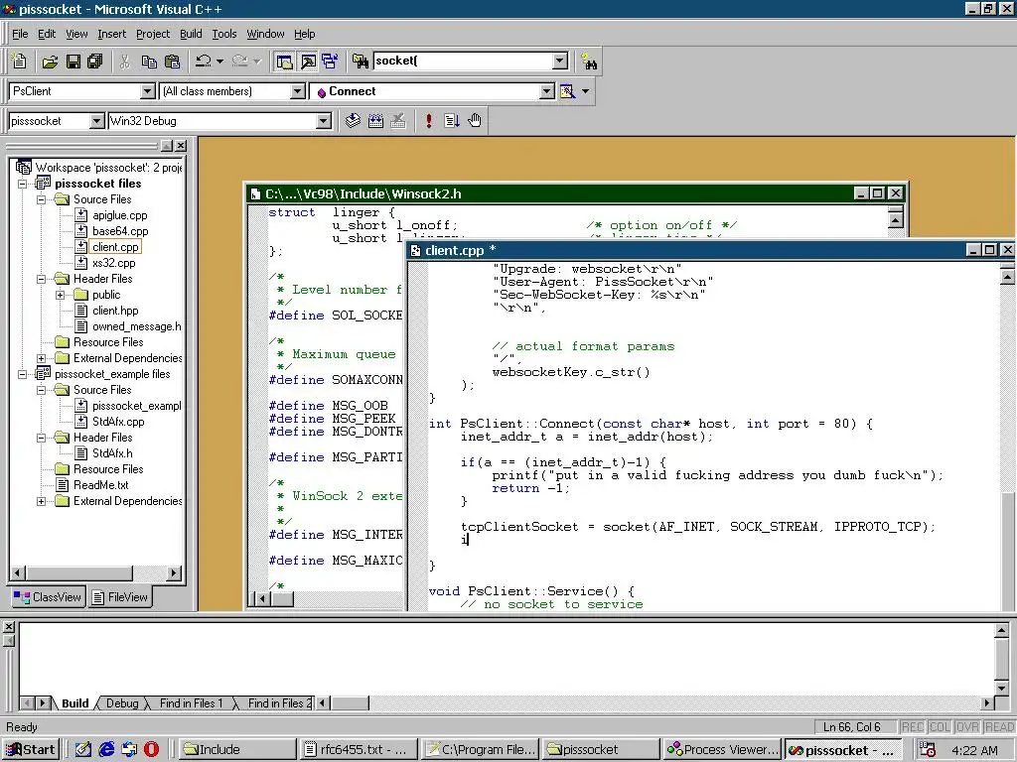Click the Save All toolbar icon
Viewport: 1017px width, 762px height.
coord(95,62)
